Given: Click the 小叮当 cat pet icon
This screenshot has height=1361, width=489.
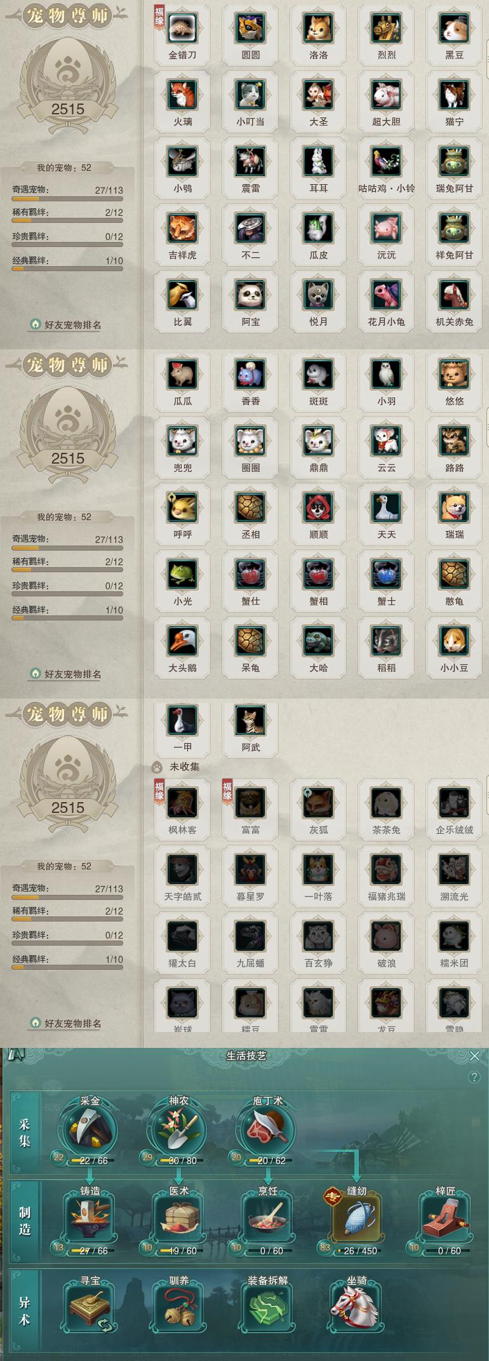Looking at the screenshot, I should (x=250, y=95).
